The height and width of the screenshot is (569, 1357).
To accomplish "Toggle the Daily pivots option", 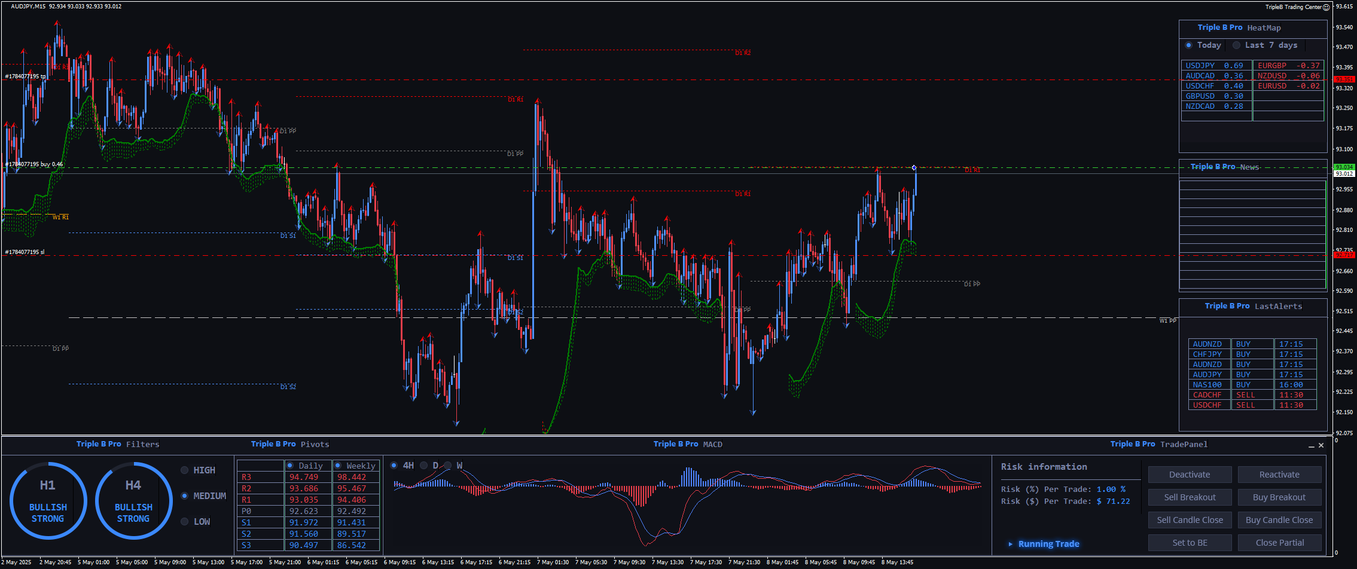I will pyautogui.click(x=290, y=466).
